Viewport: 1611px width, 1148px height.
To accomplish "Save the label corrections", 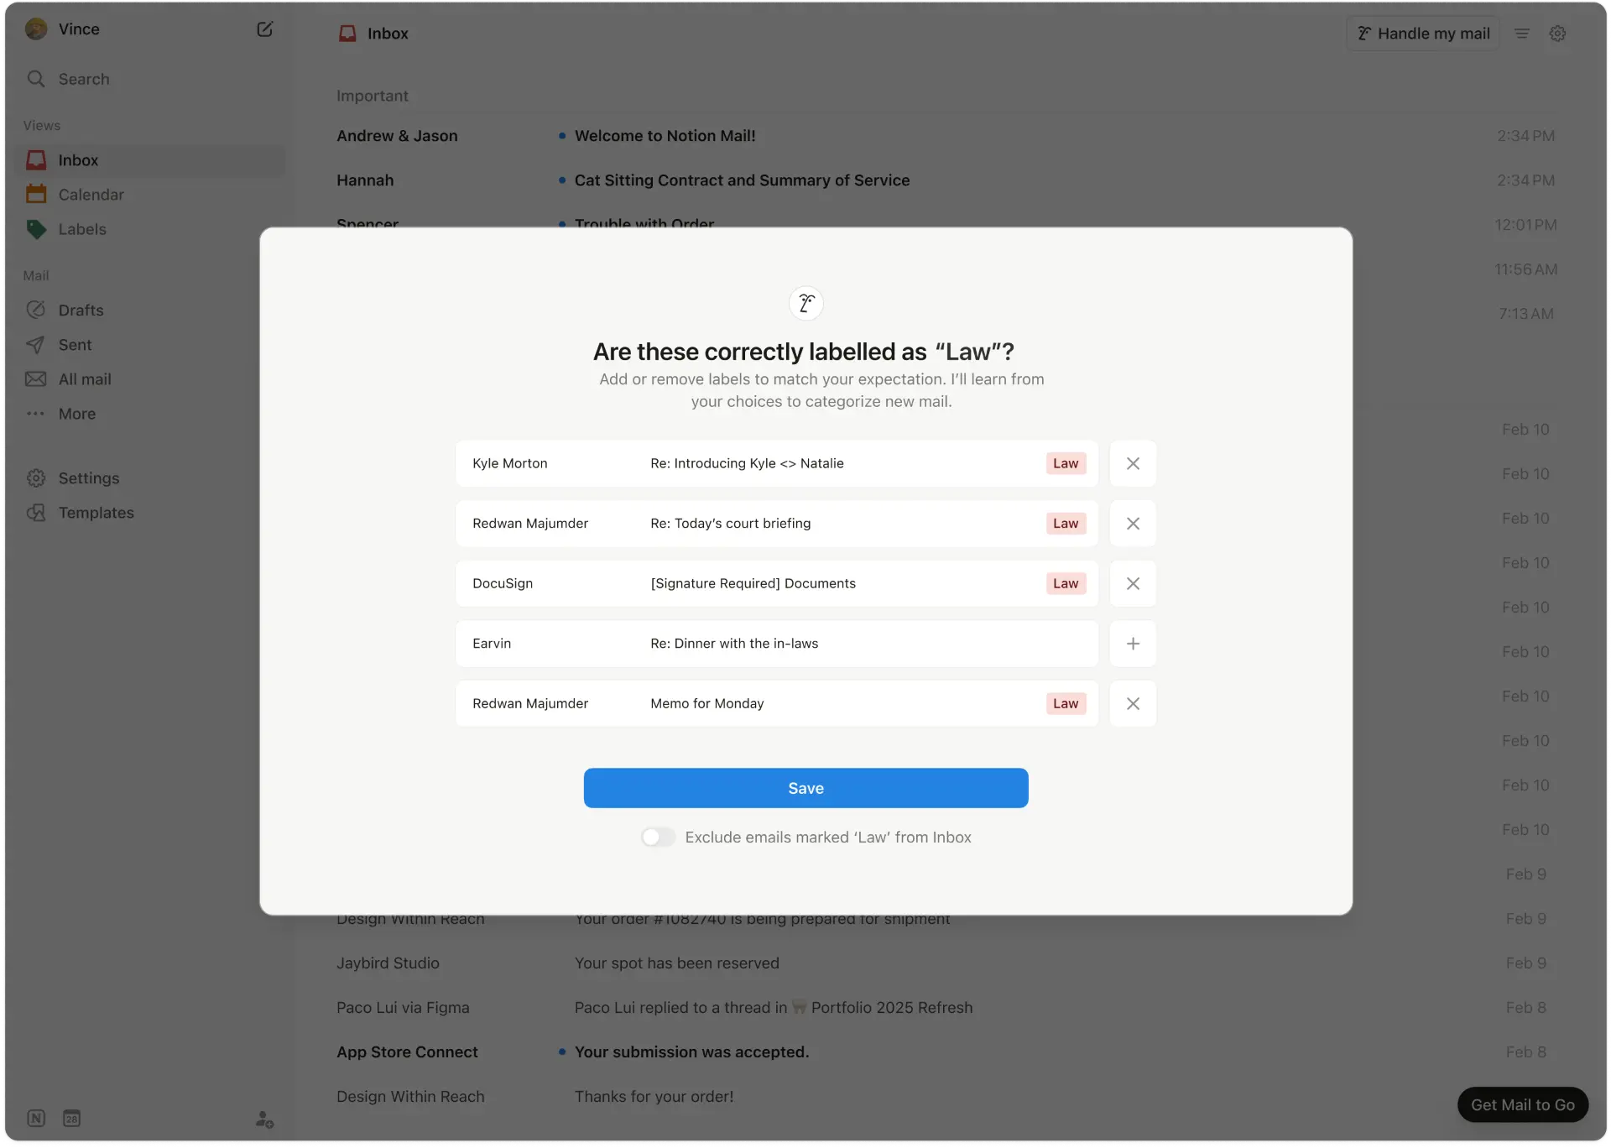I will pos(805,788).
